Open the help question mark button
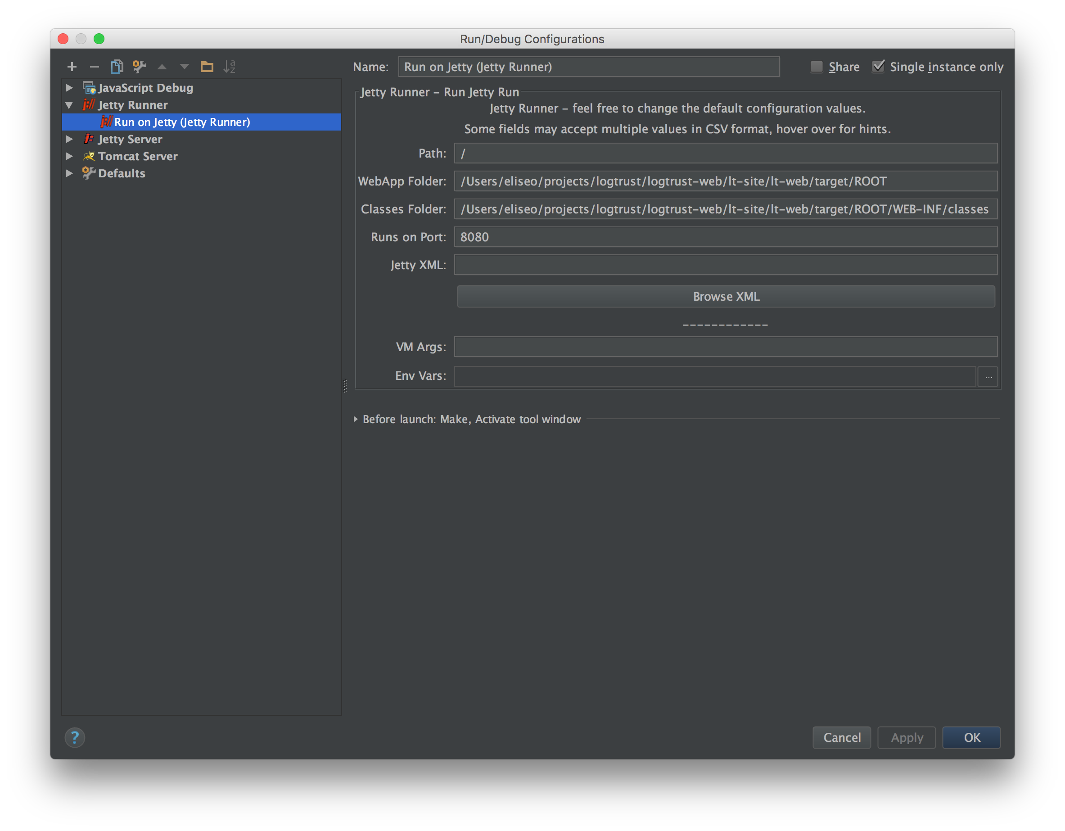The image size is (1065, 831). click(75, 737)
